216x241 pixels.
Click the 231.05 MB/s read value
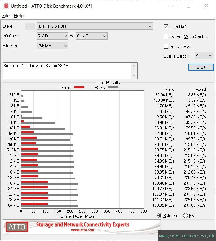(195, 205)
